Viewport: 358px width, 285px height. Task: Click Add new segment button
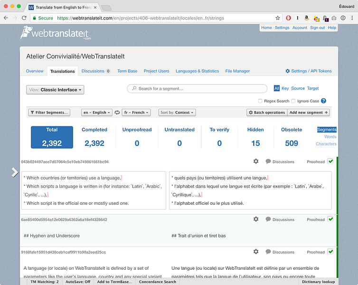309,113
